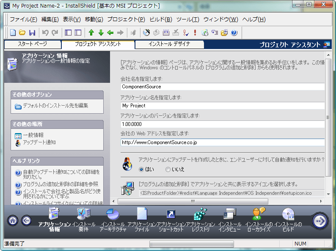
Task: Click the アップデート通知 link
Action: 39,142
